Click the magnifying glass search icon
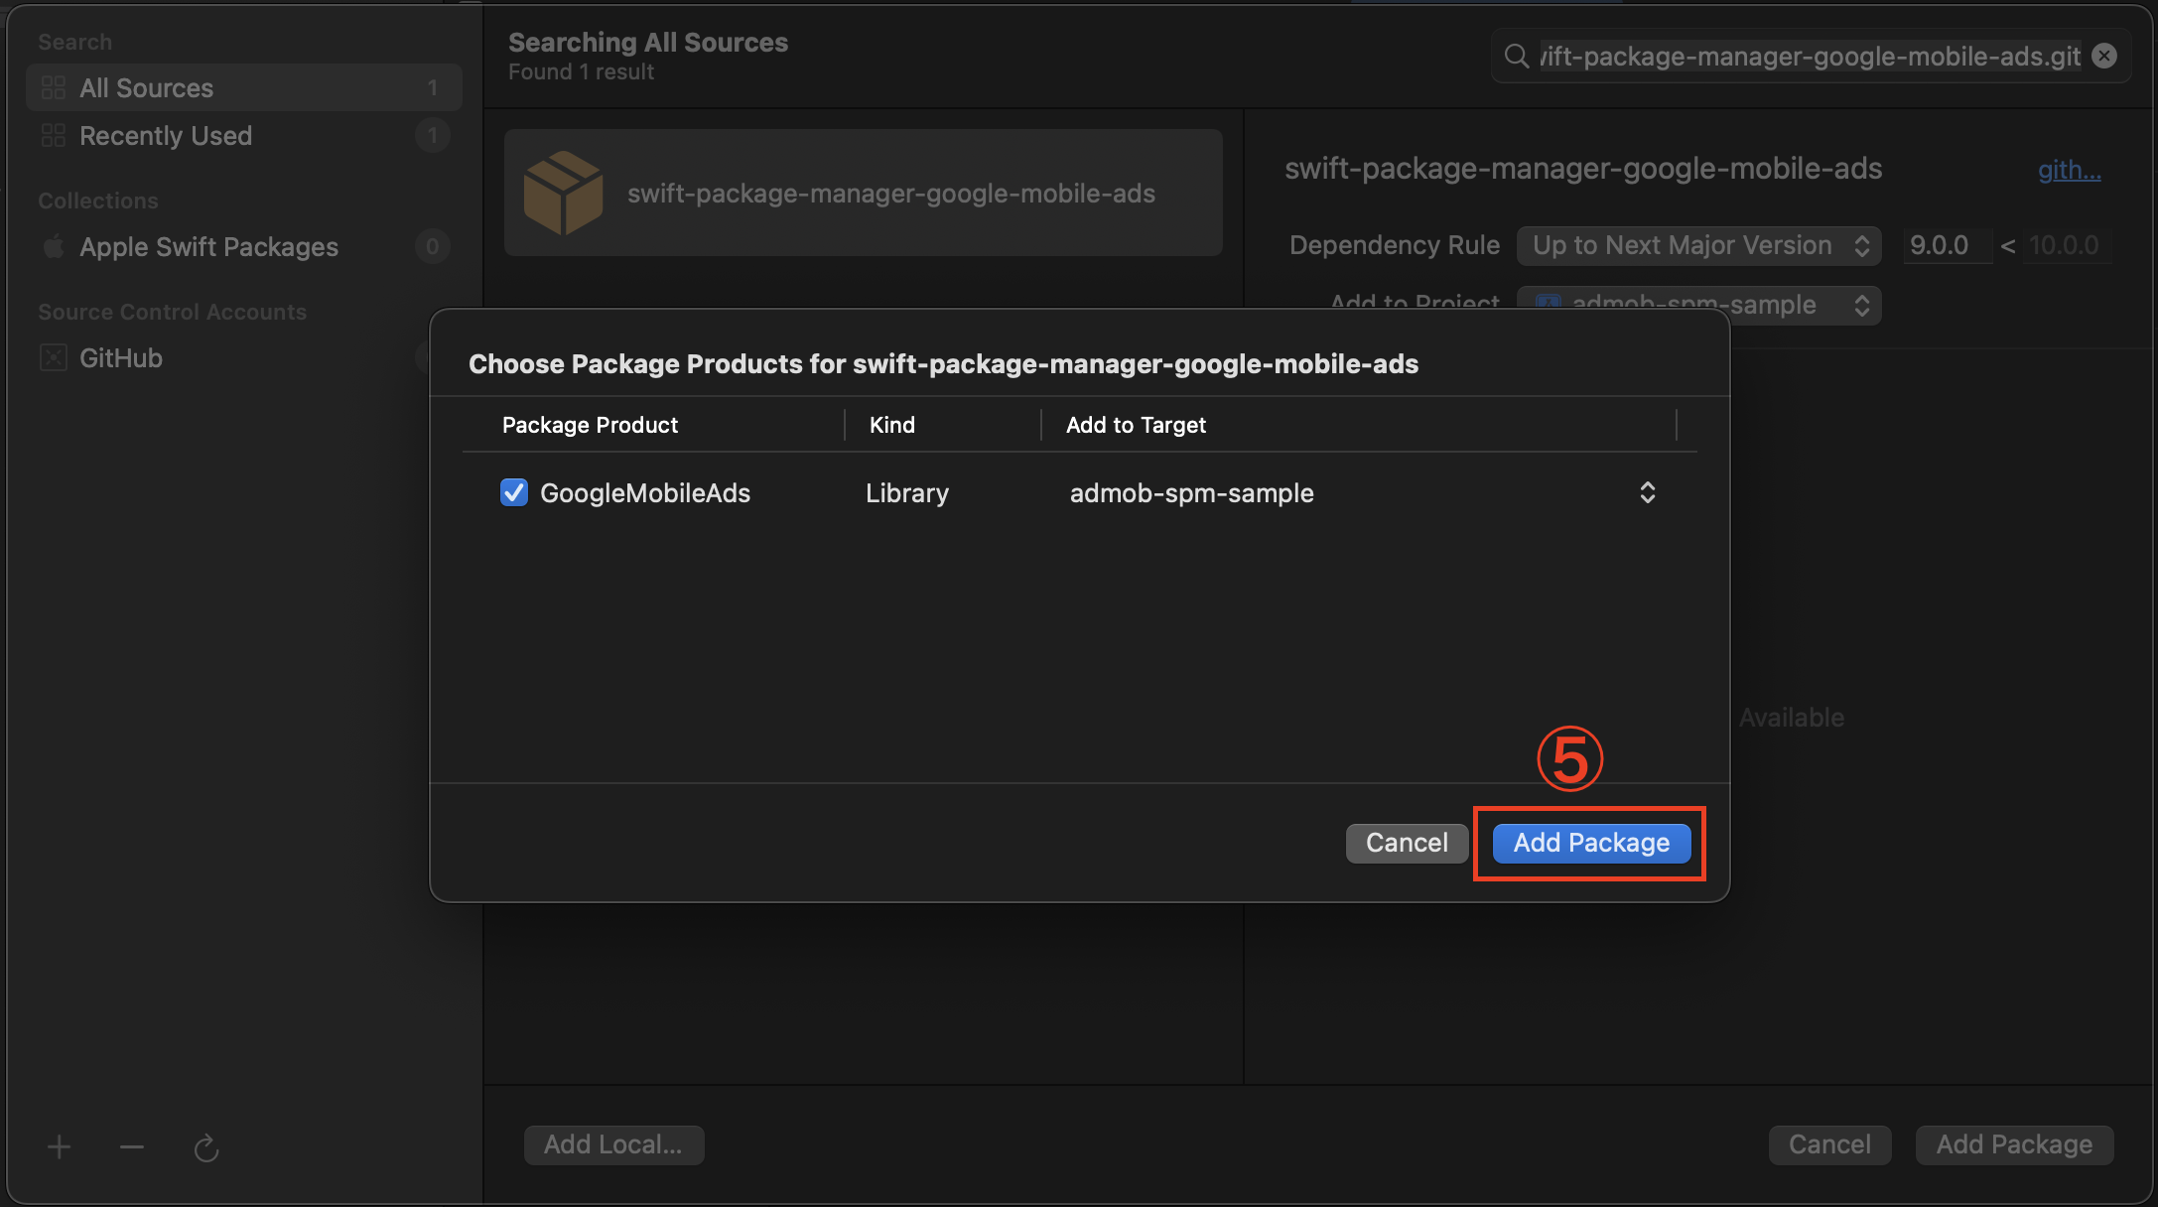 click(1516, 57)
